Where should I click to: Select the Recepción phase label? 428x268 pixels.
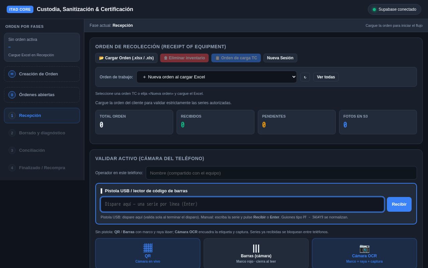click(x=30, y=116)
